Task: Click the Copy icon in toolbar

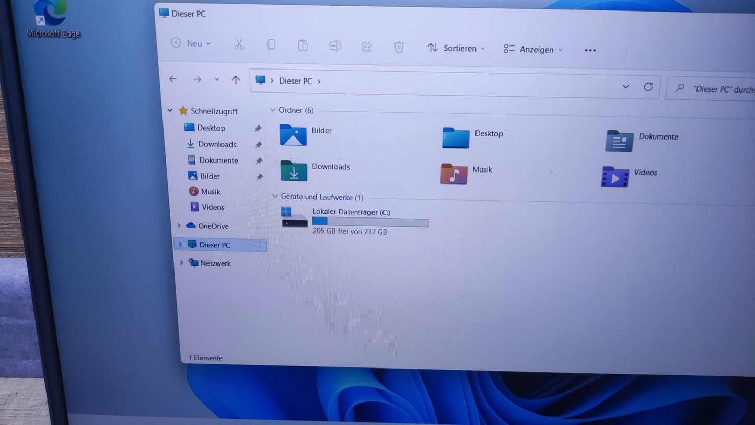Action: pos(271,45)
